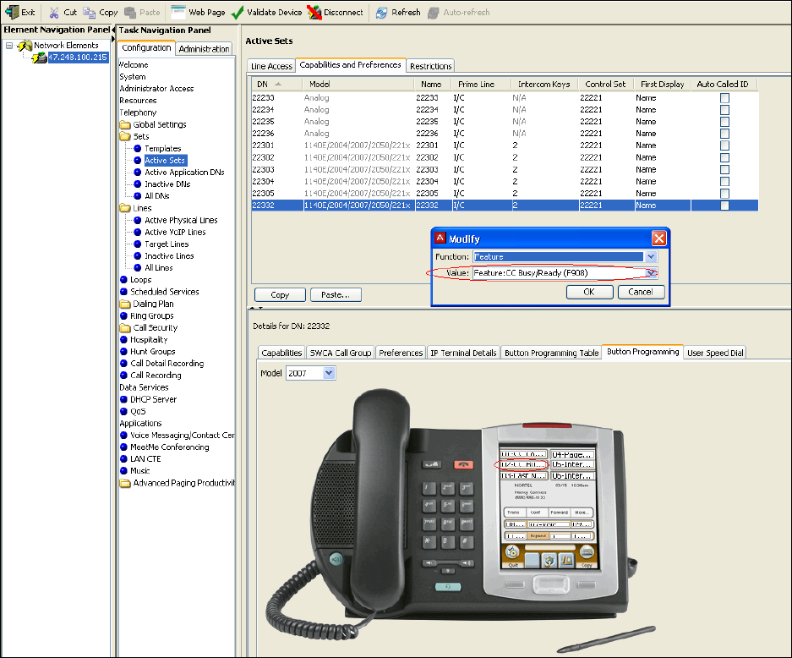Open Active Physical Lines
The height and width of the screenshot is (658, 792).
181,221
